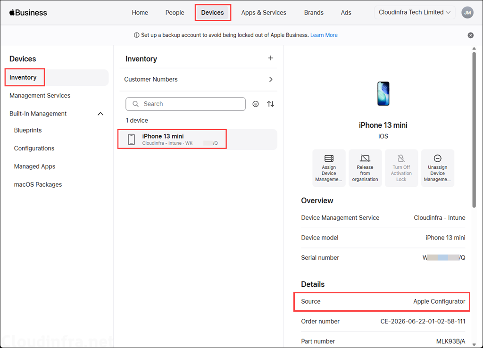Click the Device model value iPhone 13 mini
483x348 pixels.
pyautogui.click(x=445, y=238)
